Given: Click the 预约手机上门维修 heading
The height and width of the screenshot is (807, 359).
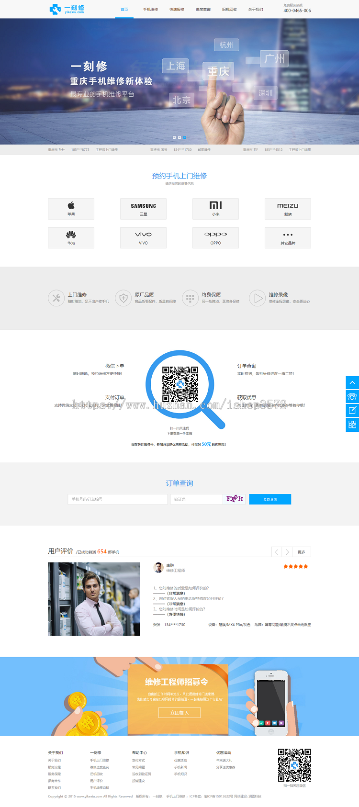Looking at the screenshot, I should coord(179,176).
